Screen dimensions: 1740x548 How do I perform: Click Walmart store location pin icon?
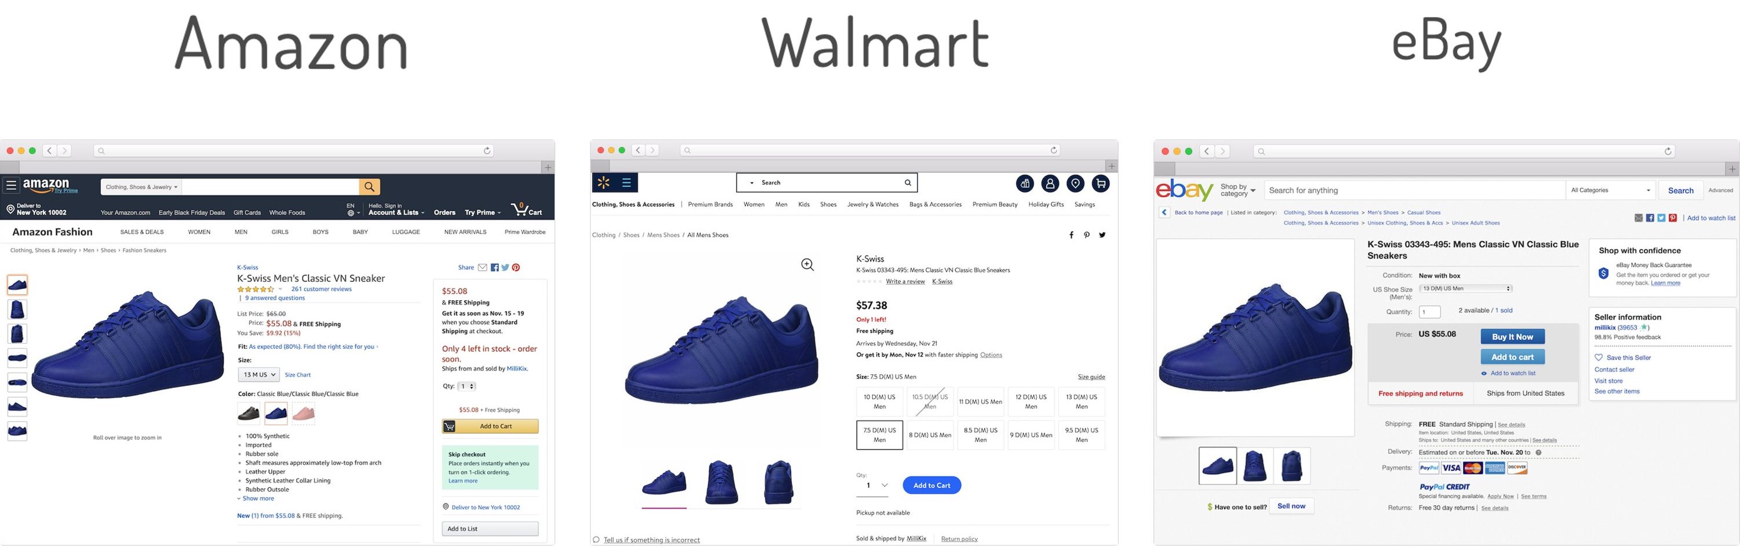click(x=1075, y=183)
